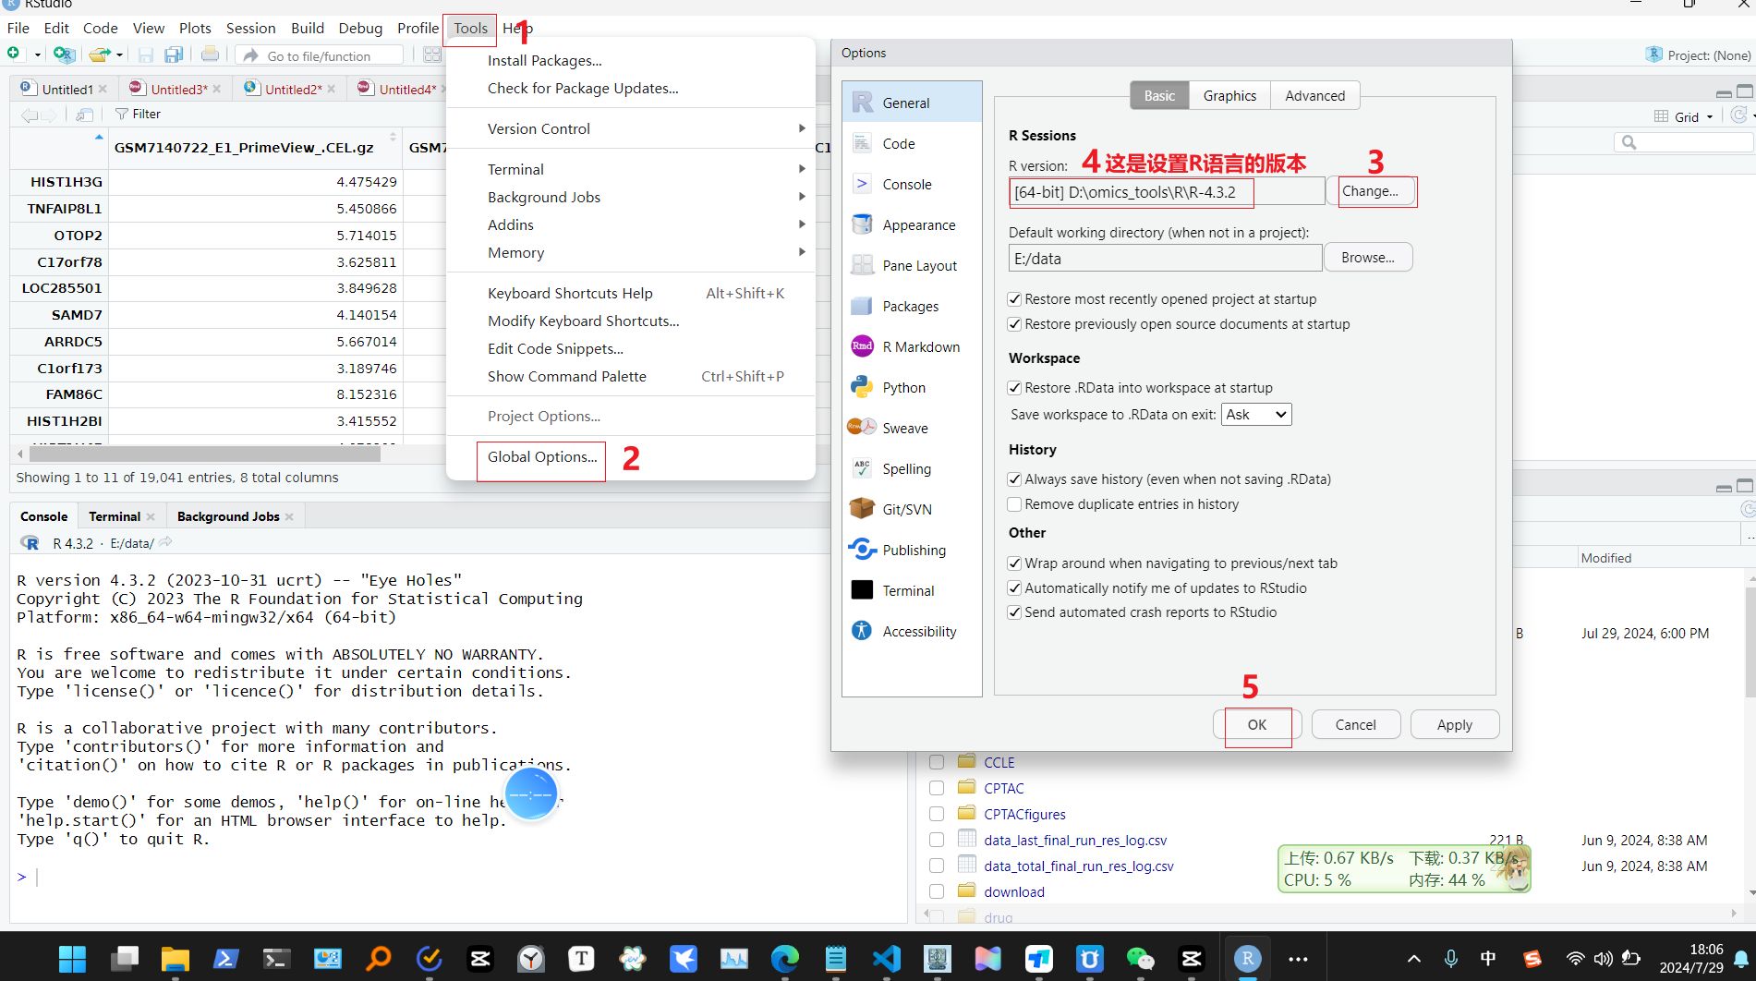The height and width of the screenshot is (981, 1756).
Task: Click the default working directory field
Action: pos(1165,259)
